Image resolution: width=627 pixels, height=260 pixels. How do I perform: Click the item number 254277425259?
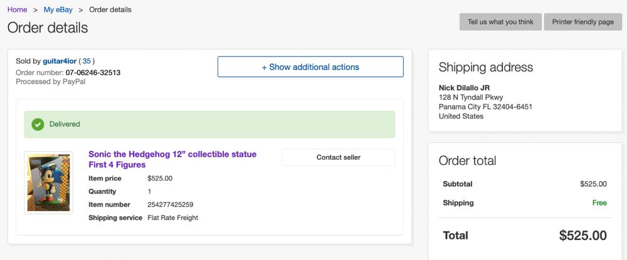[x=171, y=204]
